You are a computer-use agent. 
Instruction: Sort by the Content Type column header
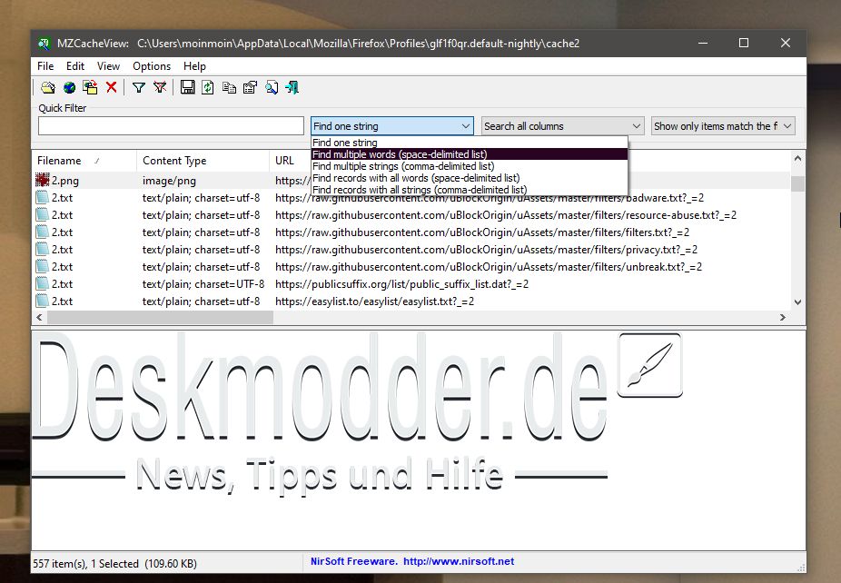point(203,161)
